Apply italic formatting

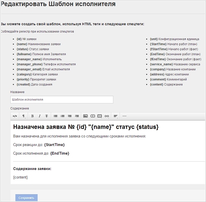pos(40,116)
